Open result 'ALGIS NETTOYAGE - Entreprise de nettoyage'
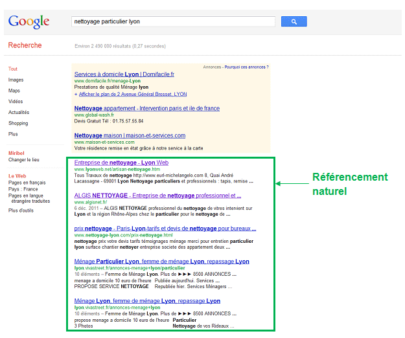405x338 pixels. (x=157, y=196)
